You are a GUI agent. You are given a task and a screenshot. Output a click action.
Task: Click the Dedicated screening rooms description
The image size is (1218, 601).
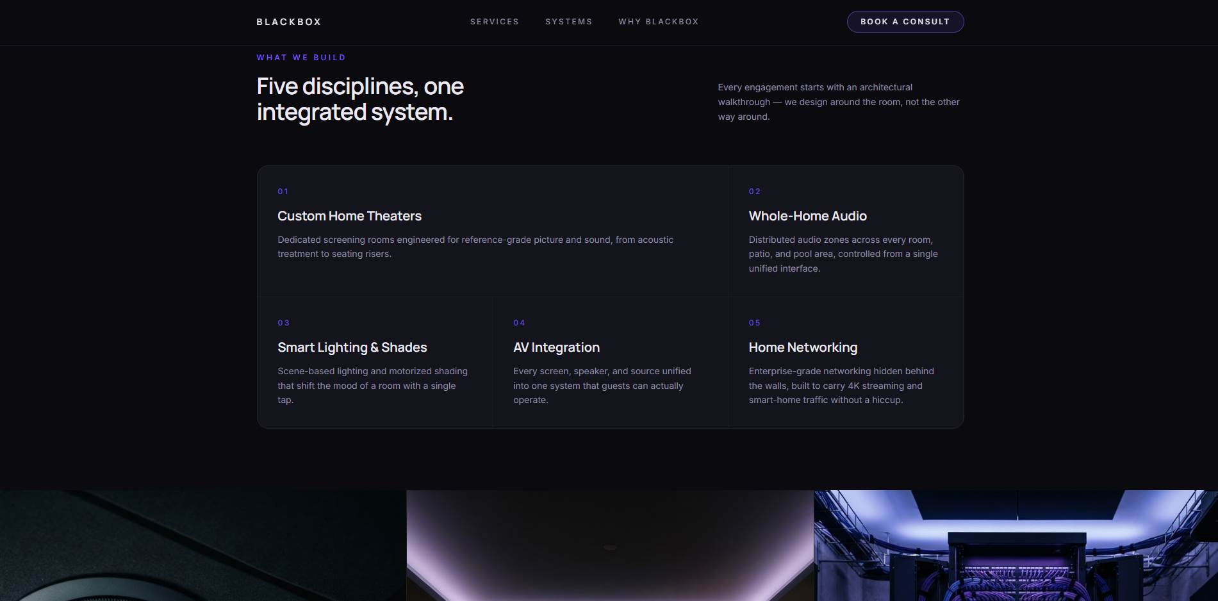coord(475,247)
